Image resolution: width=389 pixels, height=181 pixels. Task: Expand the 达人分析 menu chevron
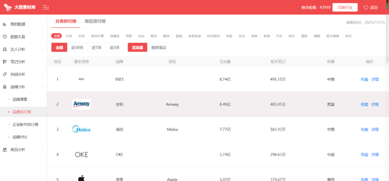[43, 49]
